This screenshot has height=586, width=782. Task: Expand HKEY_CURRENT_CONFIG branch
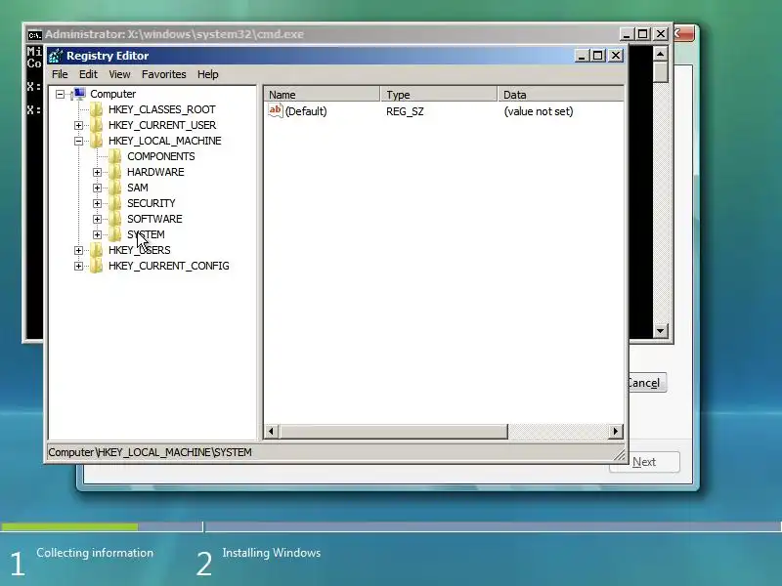pos(79,266)
